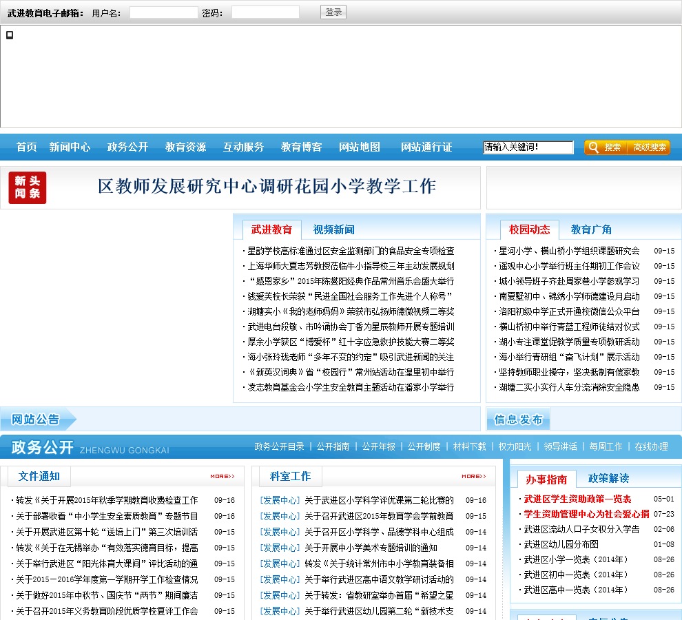Switch to the 武进教育 tab

pos(271,229)
